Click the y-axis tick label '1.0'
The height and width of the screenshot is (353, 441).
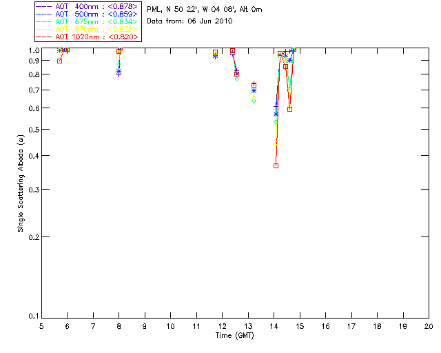[x=34, y=50]
